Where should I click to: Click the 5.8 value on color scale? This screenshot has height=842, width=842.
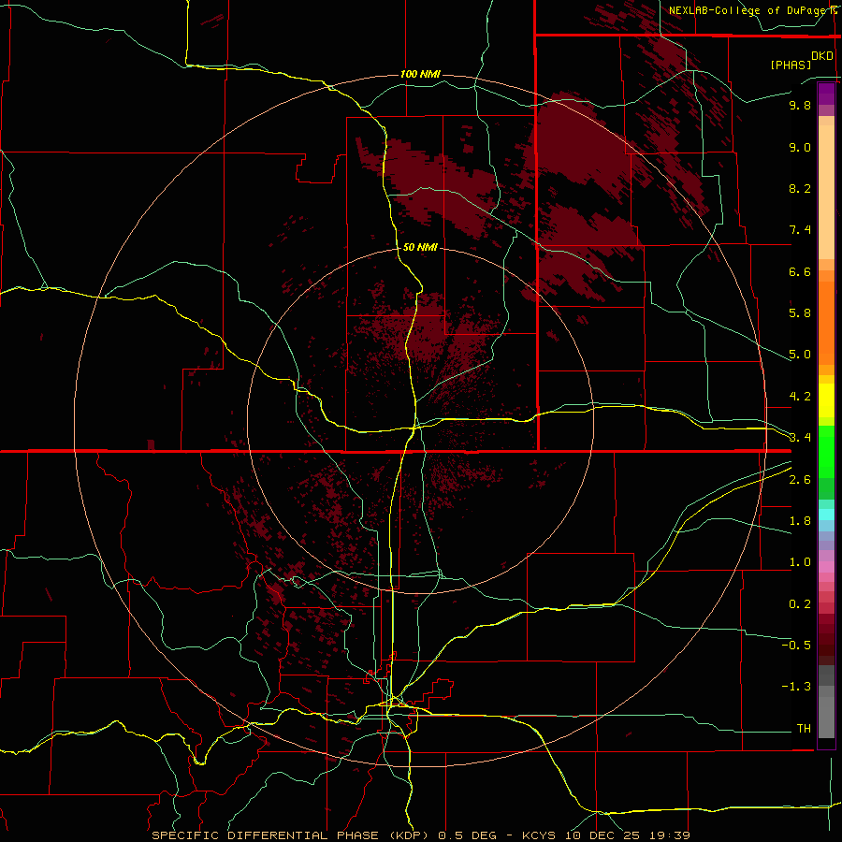[800, 313]
